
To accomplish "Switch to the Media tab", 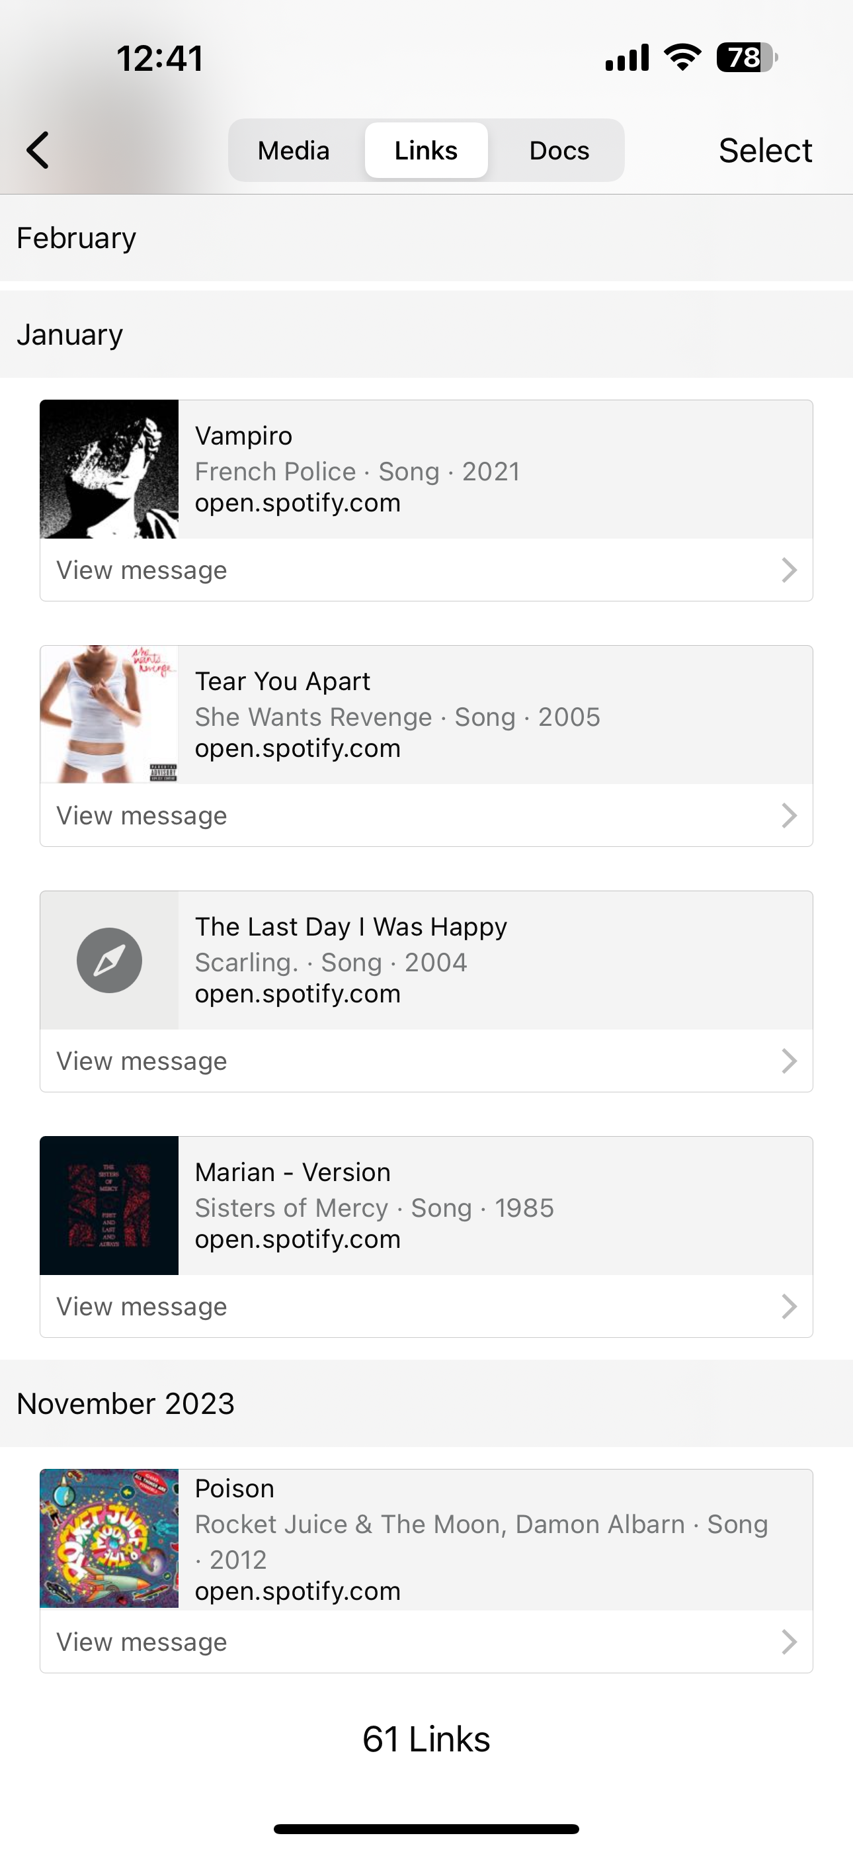I will coord(294,150).
